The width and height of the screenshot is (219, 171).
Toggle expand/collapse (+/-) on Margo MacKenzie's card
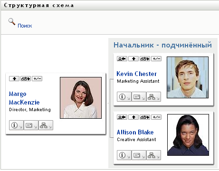37,79
